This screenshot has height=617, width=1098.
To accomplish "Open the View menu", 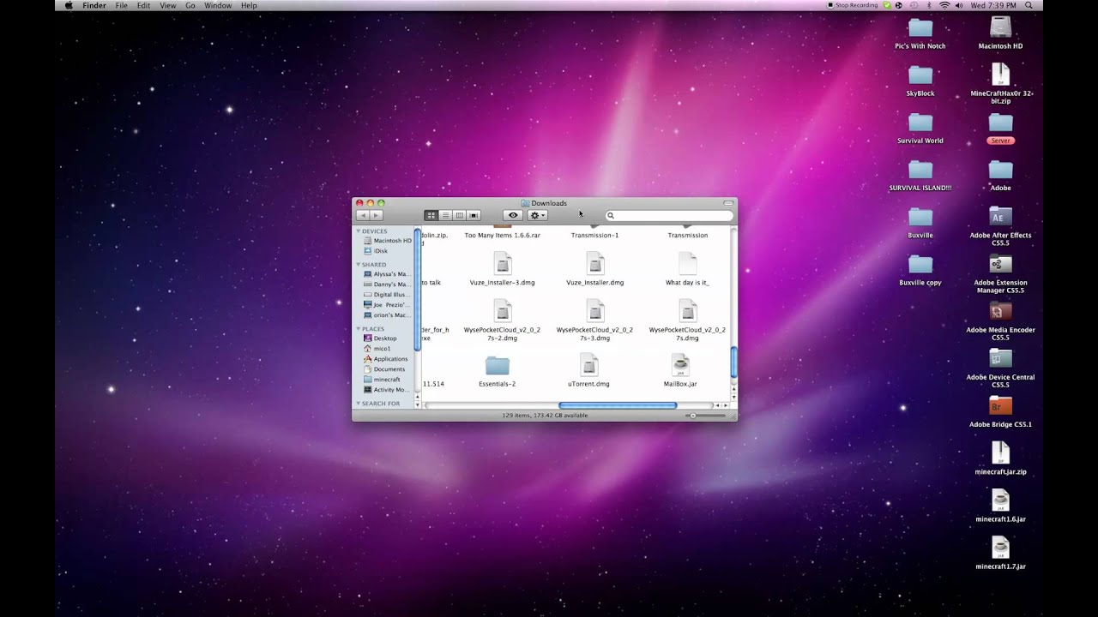I will coord(167,5).
